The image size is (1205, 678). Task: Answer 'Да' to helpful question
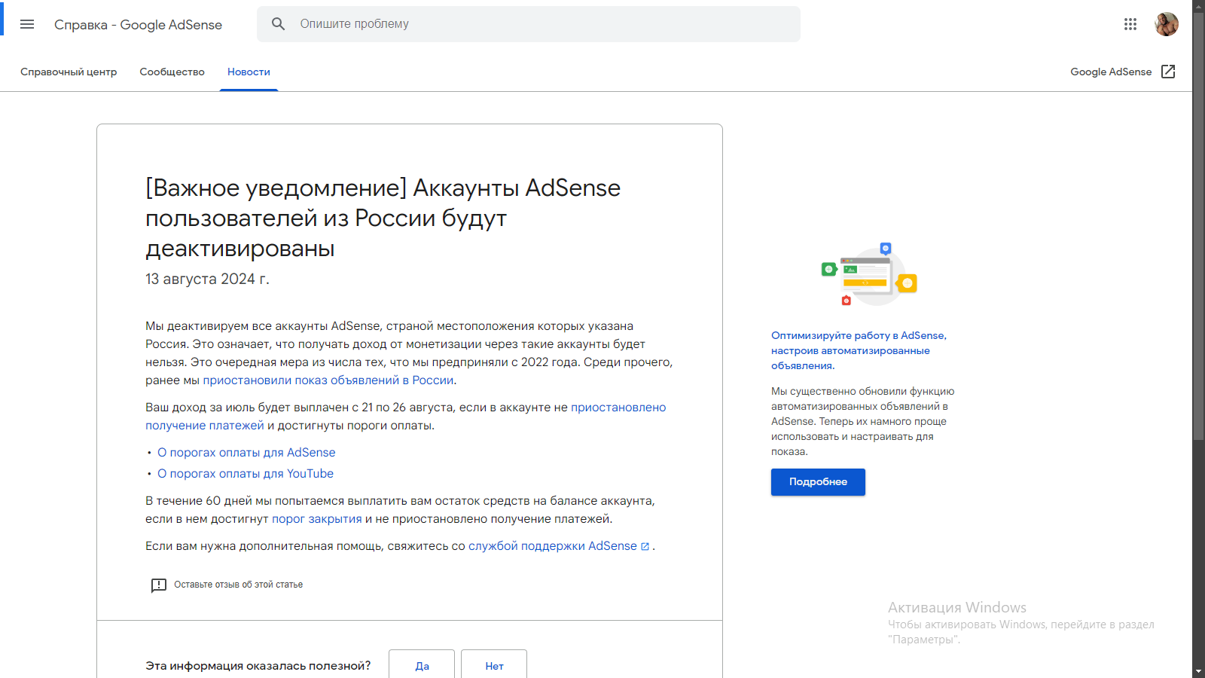(x=422, y=666)
